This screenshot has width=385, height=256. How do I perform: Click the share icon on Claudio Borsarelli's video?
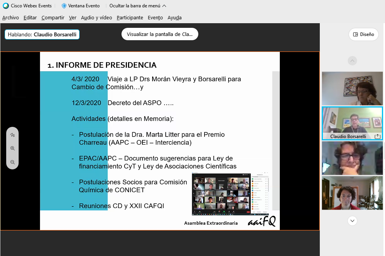377,137
